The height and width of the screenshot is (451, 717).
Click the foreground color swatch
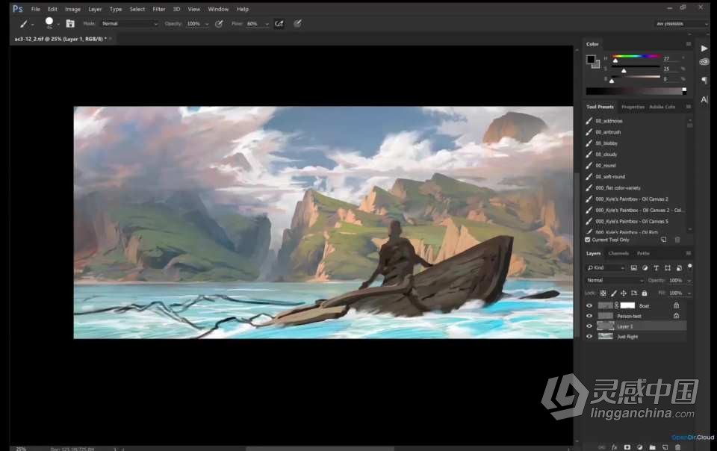pos(591,60)
